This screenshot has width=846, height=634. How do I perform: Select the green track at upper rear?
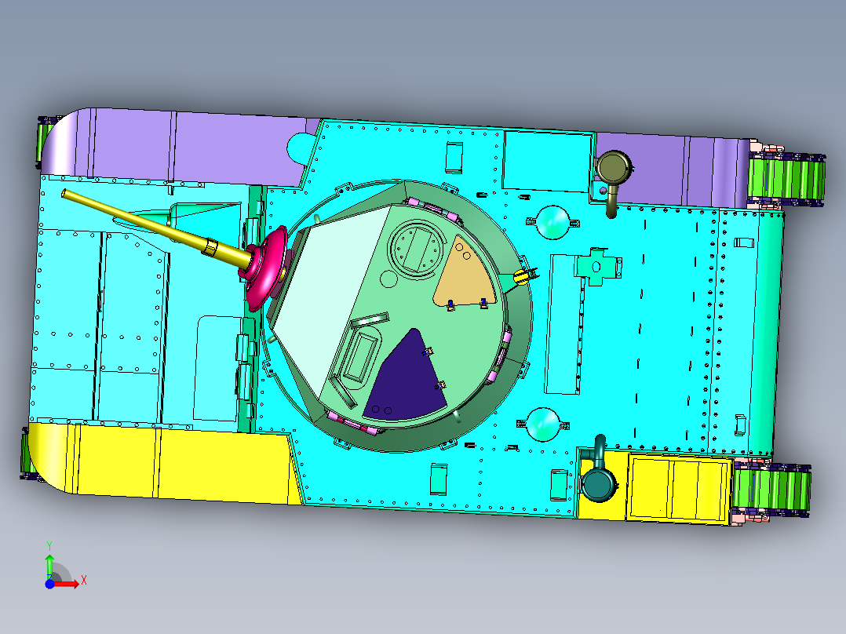786,179
